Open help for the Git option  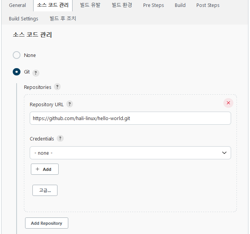point(36,73)
